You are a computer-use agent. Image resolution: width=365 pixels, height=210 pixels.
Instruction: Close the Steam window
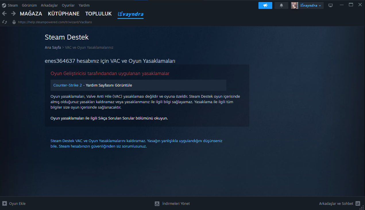click(360, 5)
